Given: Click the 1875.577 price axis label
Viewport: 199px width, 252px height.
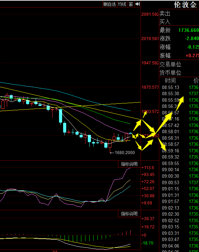Looking at the screenshot, I should (150, 87).
